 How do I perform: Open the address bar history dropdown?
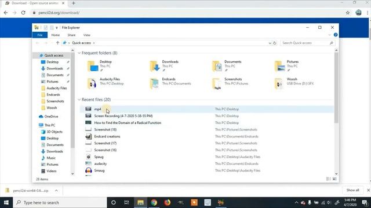270,43
